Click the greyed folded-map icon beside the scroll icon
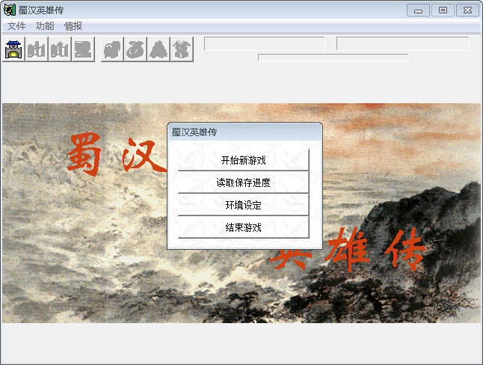Viewport: 483px width, 365px height. coord(60,49)
